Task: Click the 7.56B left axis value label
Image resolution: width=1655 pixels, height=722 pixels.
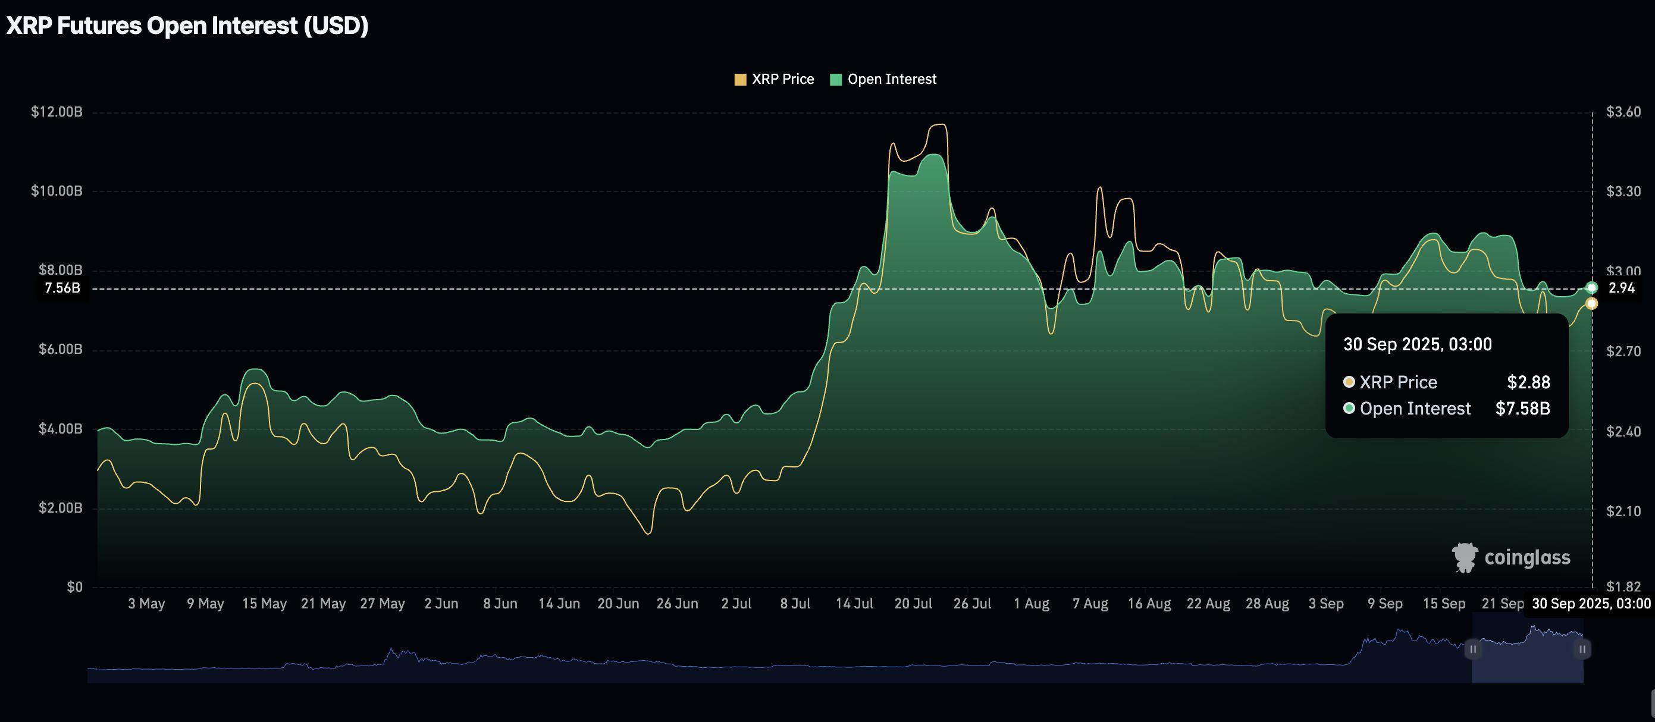Action: click(62, 289)
